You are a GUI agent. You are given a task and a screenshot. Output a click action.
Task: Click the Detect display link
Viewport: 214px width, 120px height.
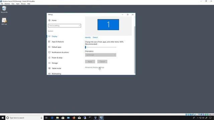point(95,37)
